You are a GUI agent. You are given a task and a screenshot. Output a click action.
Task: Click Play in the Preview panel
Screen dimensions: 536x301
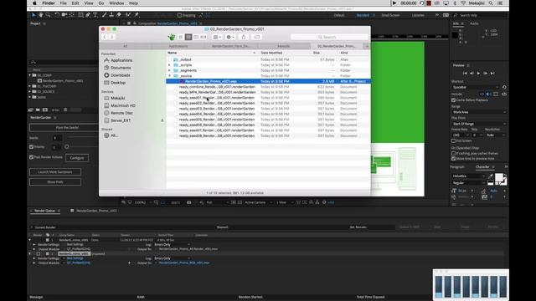point(478,73)
